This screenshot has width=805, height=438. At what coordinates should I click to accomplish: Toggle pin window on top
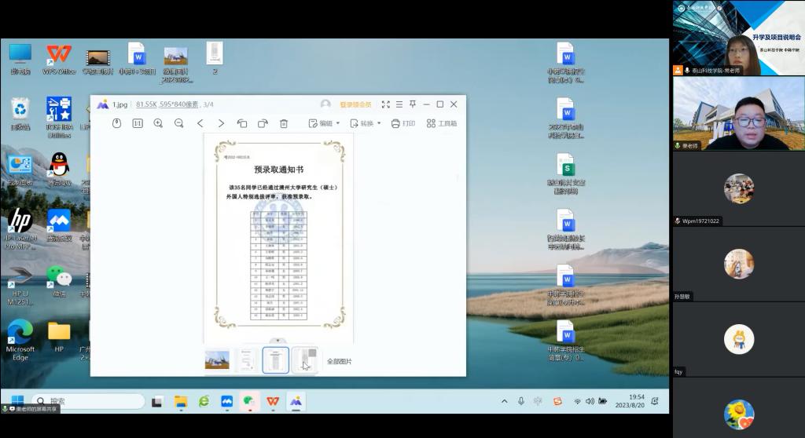[412, 104]
